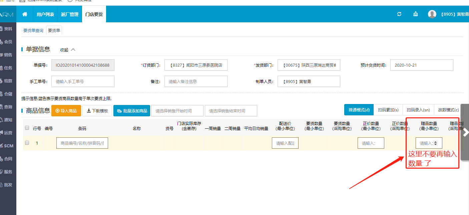This screenshot has width=469, height=215.
Task: Click the 手工单号 input field
Action: [83, 81]
